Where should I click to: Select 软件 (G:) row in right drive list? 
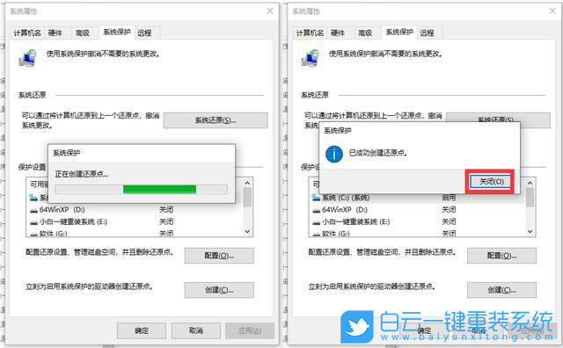point(418,233)
